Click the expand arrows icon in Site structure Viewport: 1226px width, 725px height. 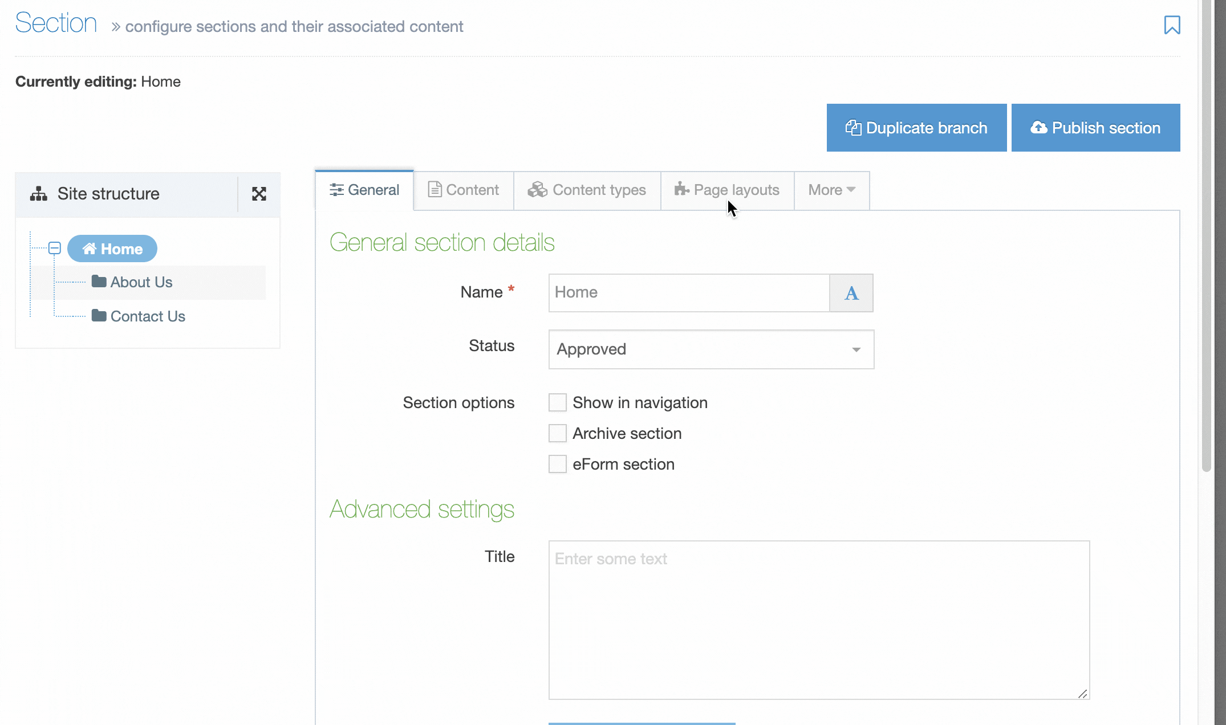[x=259, y=194]
